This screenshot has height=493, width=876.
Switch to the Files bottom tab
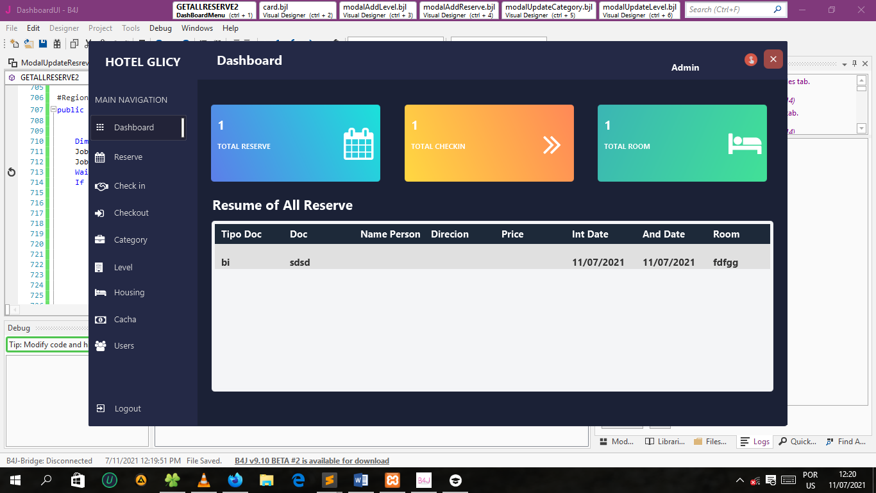[x=711, y=442]
